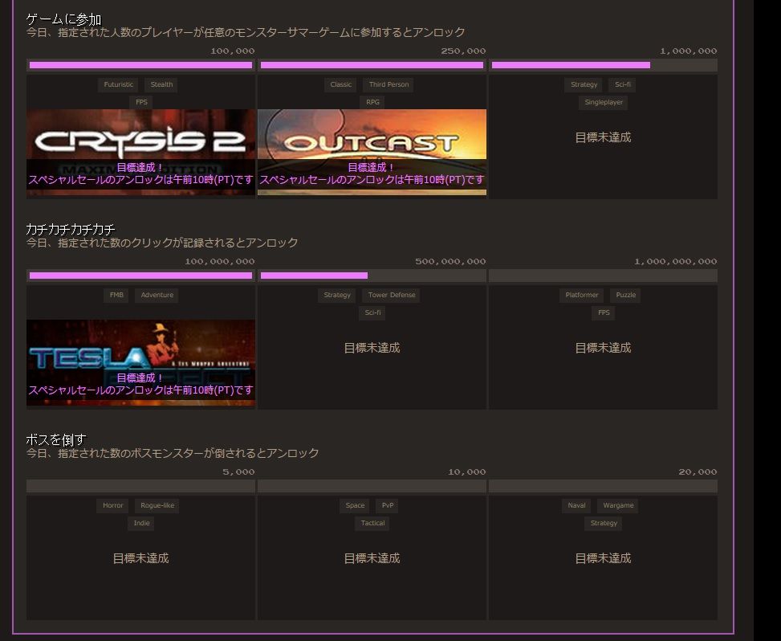Viewport: 781px width, 641px height.
Task: Click the 1,000,000,000 goal number
Action: pos(675,261)
